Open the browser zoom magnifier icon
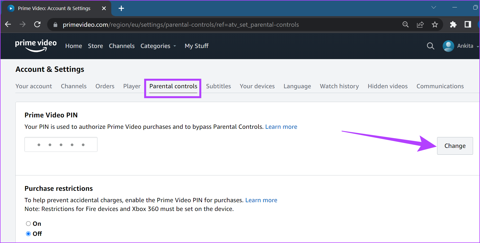Image resolution: width=480 pixels, height=243 pixels. [x=405, y=25]
